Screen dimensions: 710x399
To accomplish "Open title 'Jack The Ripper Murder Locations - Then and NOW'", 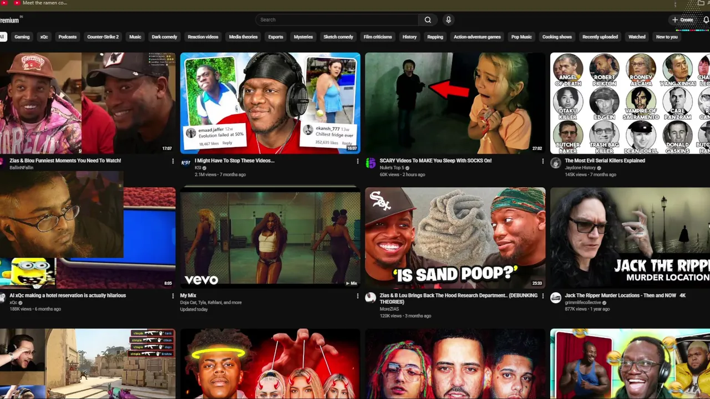I will (625, 295).
